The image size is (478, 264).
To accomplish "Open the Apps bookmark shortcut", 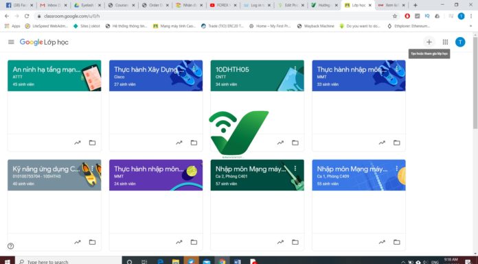I will (x=12, y=26).
